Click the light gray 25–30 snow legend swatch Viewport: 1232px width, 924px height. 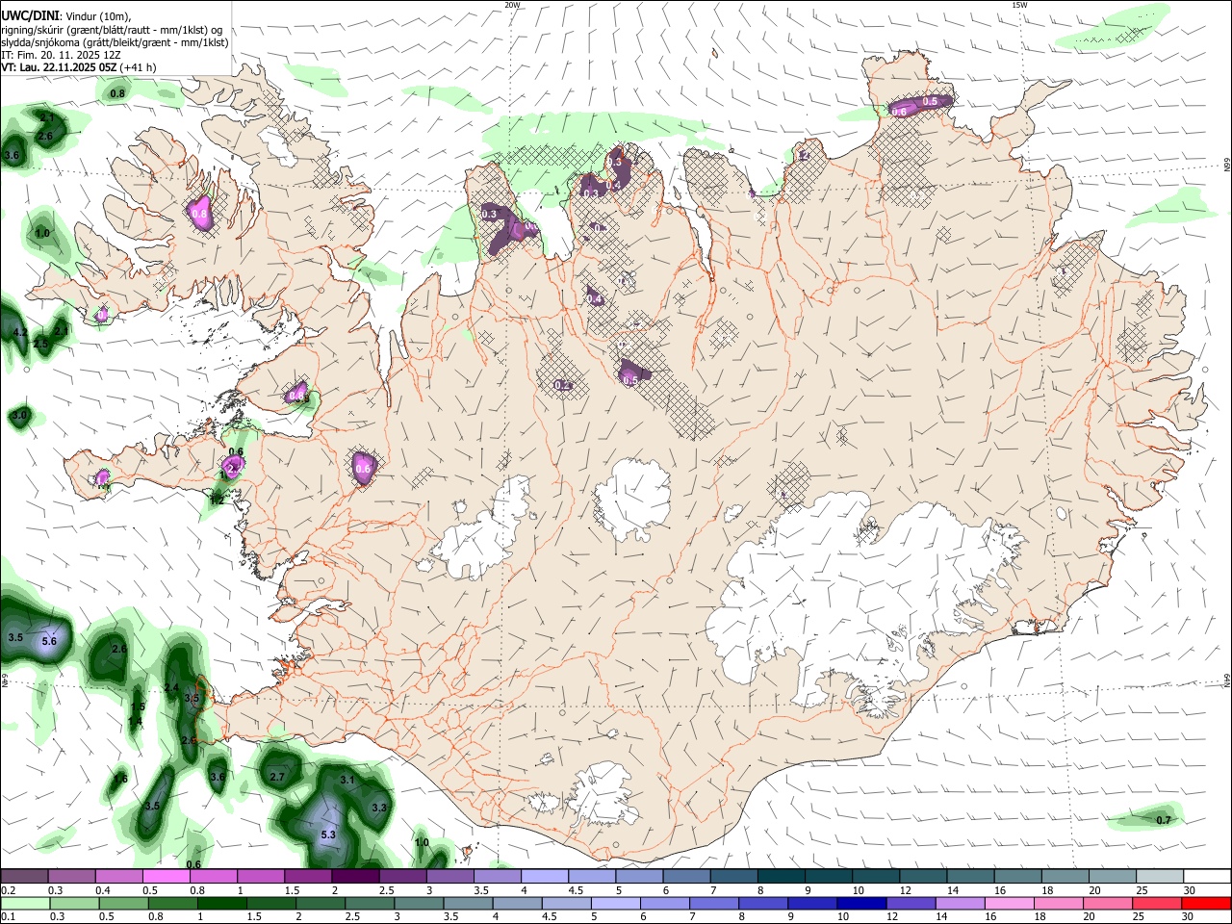point(1159,876)
